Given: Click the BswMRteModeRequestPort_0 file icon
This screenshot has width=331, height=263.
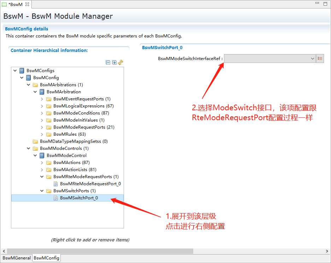Looking at the screenshot, I should 55,184.
